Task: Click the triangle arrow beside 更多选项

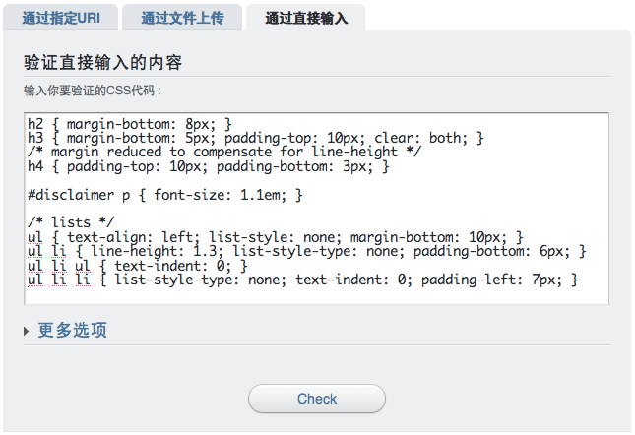Action: tap(27, 332)
